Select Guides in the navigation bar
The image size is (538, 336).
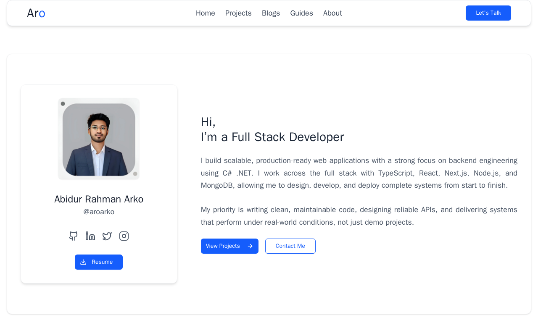coord(301,13)
